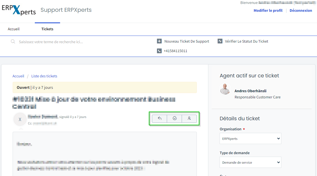
Task: Open the Organisation dropdown
Action: click(250, 138)
